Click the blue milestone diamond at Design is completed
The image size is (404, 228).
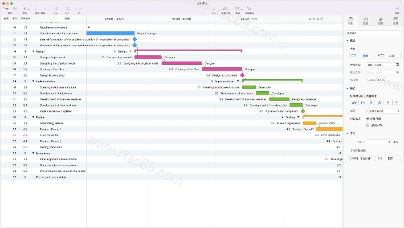point(243,75)
